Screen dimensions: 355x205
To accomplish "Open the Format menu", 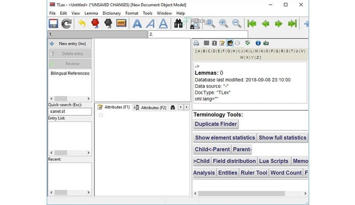I will click(132, 13).
